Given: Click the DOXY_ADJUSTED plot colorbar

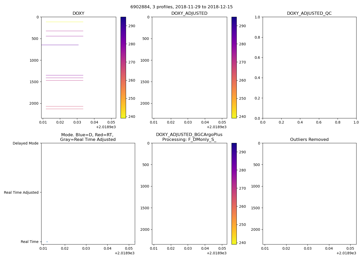Looking at the screenshot, I should [234, 67].
